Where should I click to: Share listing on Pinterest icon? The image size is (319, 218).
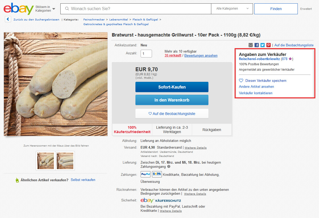(x=269, y=45)
